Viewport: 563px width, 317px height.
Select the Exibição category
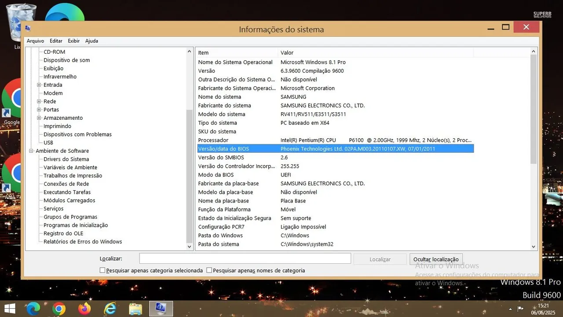[x=53, y=69]
